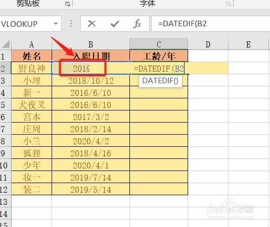Click header cell 工龄/年
Viewport: 270px width, 227px height.
tap(159, 56)
